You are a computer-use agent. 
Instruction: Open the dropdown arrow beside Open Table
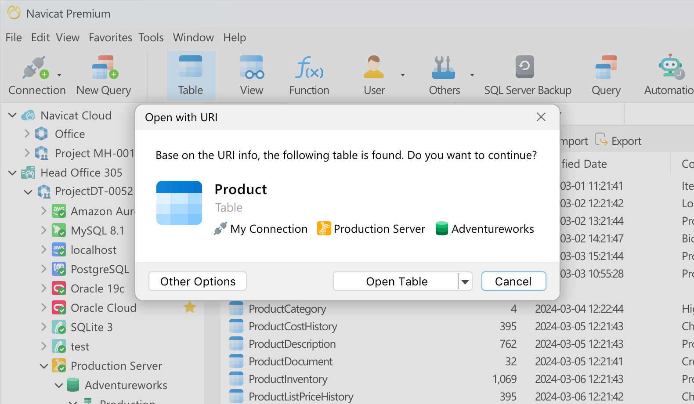(x=465, y=281)
